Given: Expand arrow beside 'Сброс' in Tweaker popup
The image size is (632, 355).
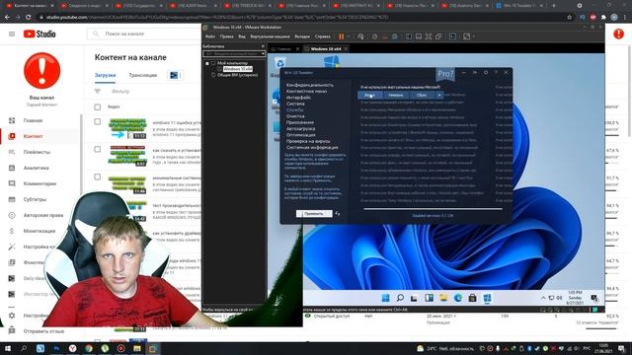Looking at the screenshot, I should 439,95.
